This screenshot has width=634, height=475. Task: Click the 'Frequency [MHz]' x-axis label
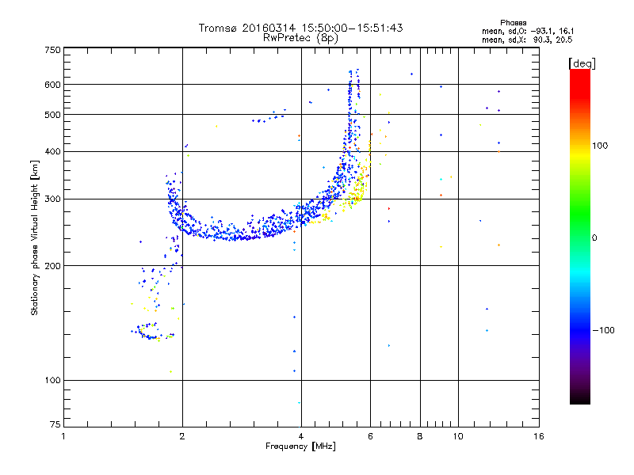(300, 446)
